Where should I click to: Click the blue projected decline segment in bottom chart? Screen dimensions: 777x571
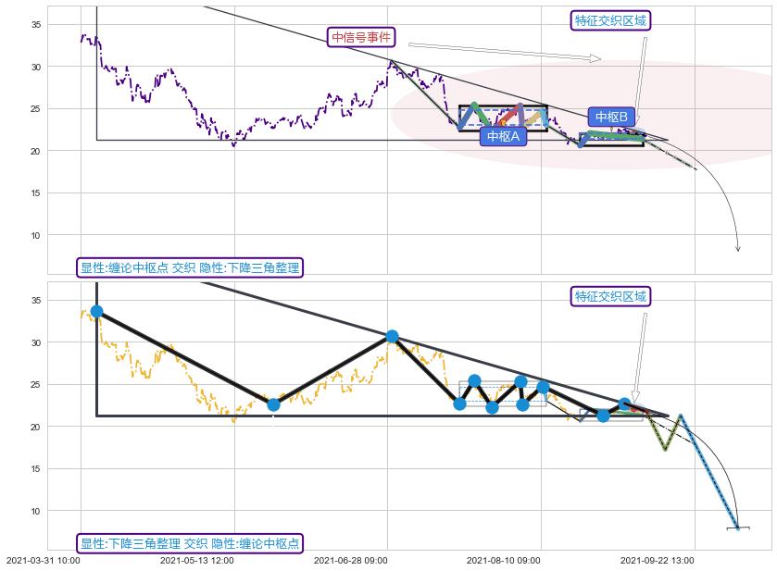tap(708, 471)
